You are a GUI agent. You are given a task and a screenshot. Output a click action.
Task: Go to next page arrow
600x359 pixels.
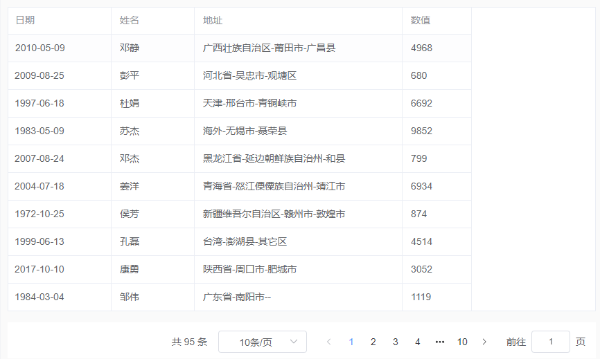click(x=484, y=342)
